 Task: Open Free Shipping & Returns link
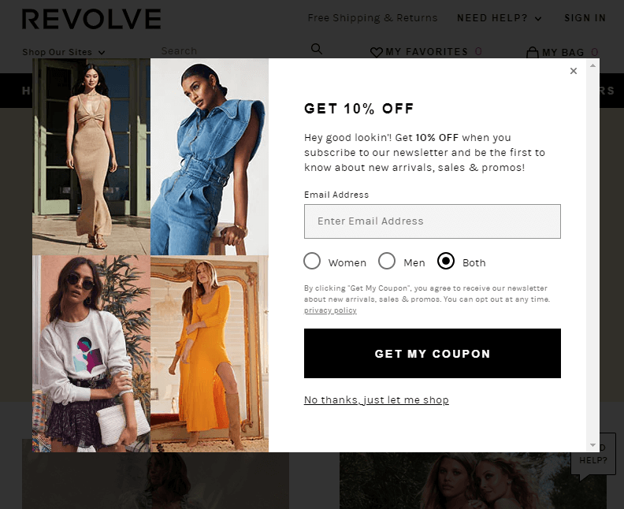(x=373, y=18)
